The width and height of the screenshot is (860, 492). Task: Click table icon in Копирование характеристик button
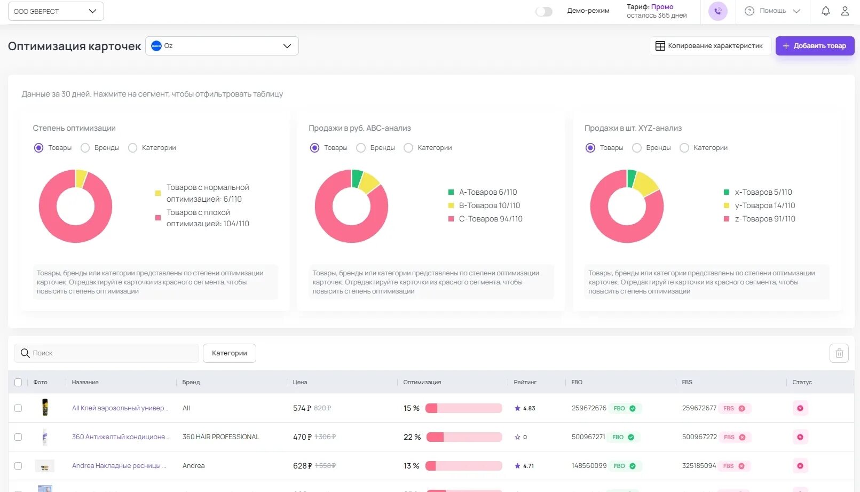660,46
